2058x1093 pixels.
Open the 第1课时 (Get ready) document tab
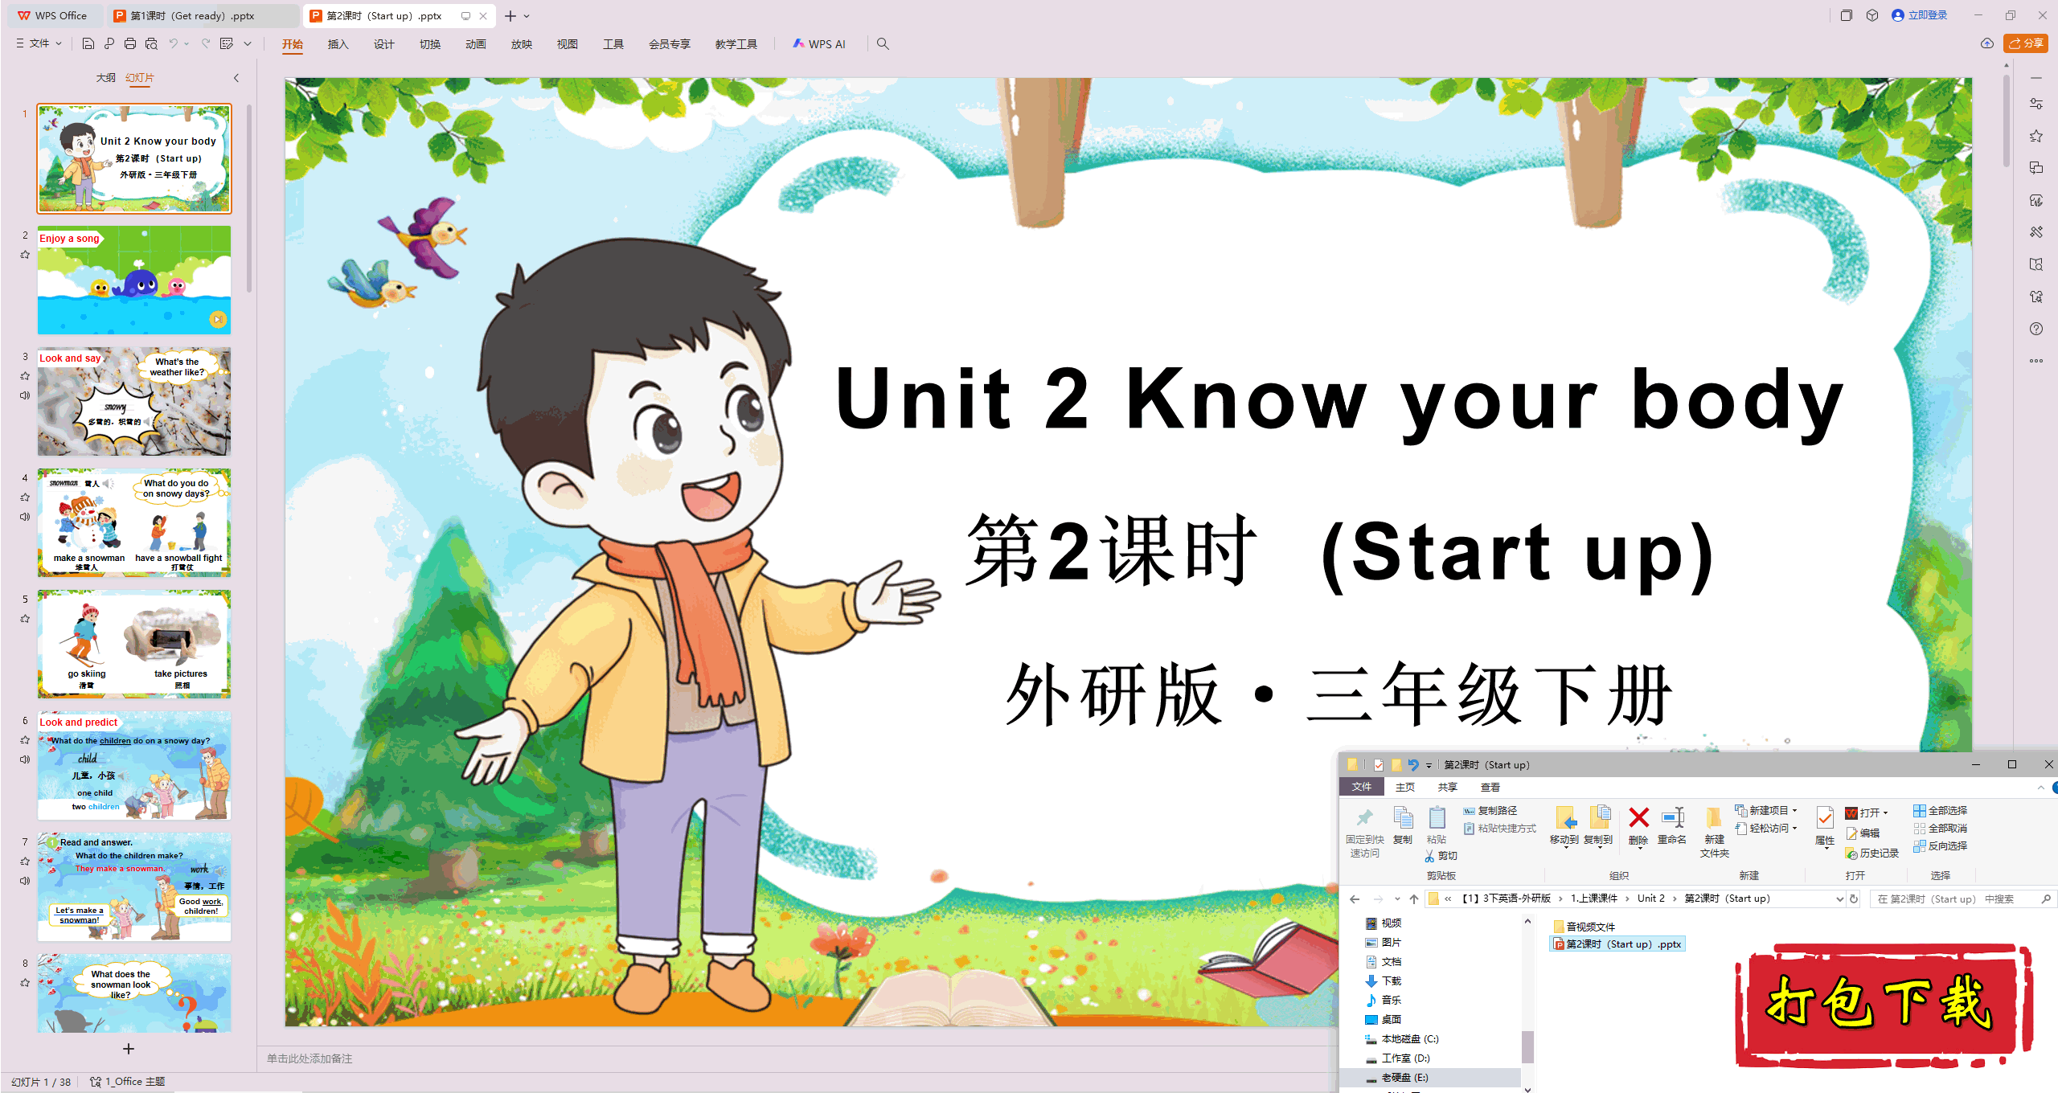pos(203,15)
